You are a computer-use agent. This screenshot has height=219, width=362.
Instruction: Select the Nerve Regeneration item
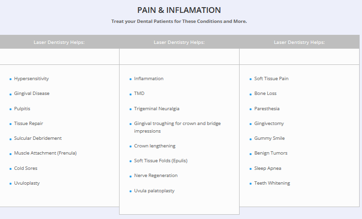[156, 176]
